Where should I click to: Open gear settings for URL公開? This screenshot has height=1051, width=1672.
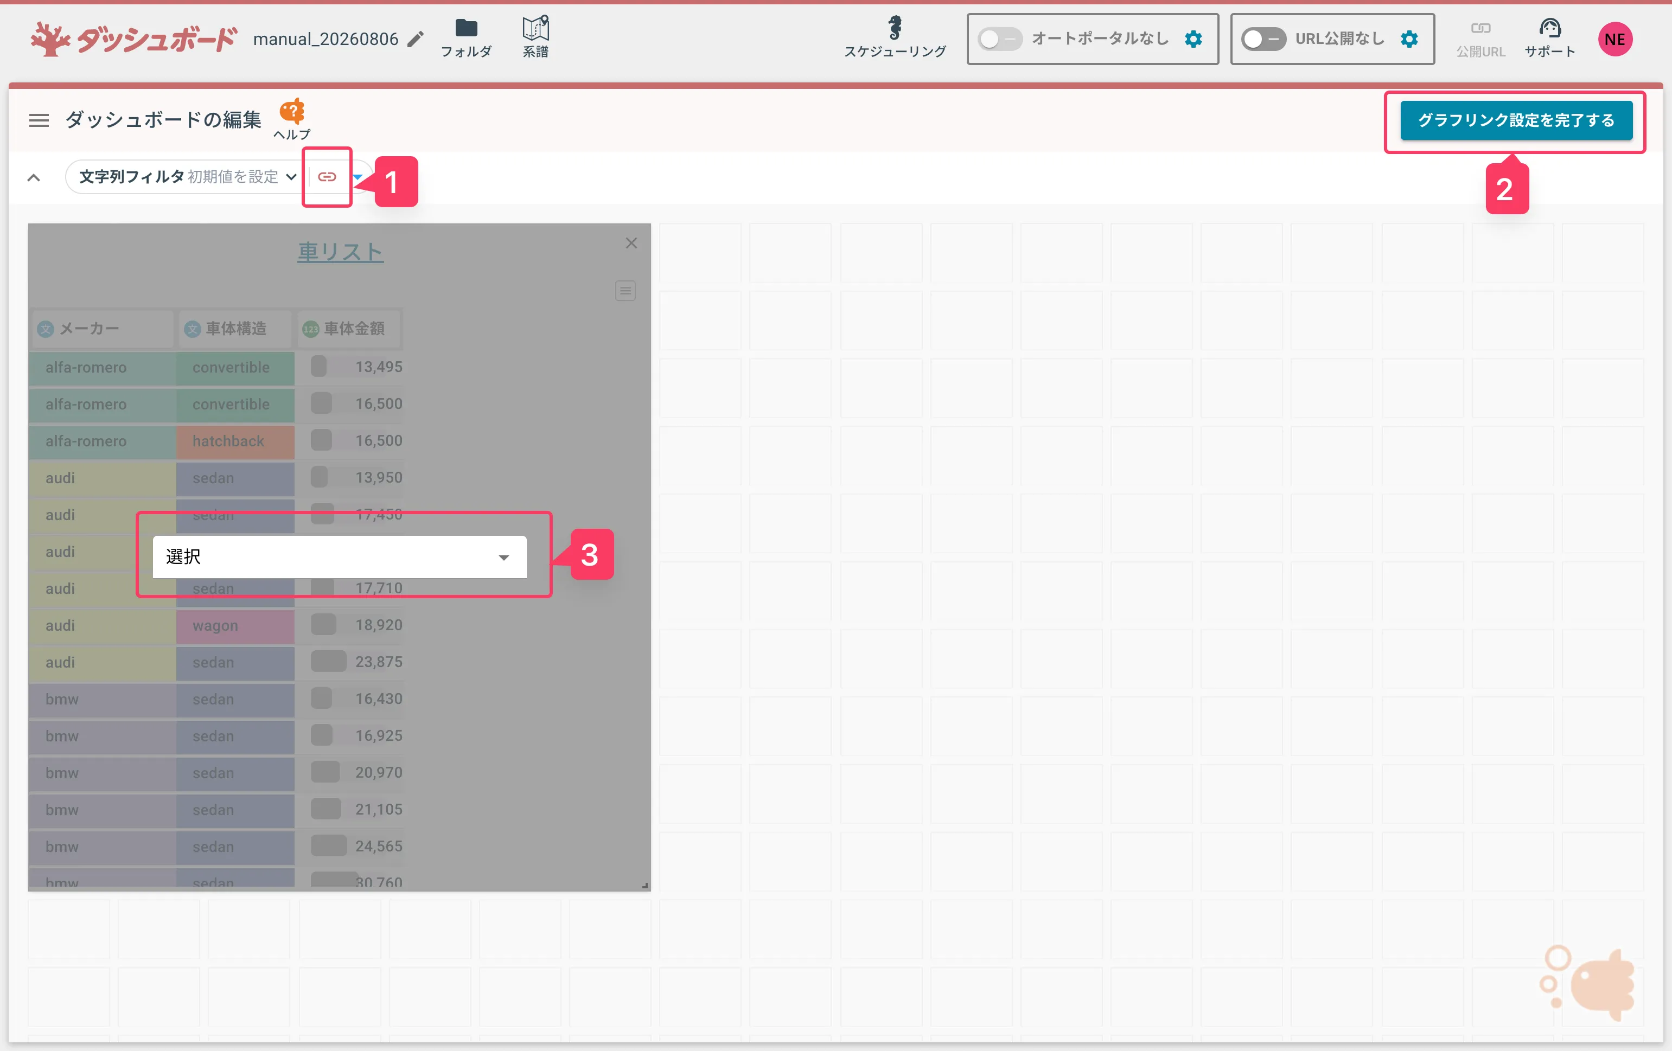[1409, 39]
